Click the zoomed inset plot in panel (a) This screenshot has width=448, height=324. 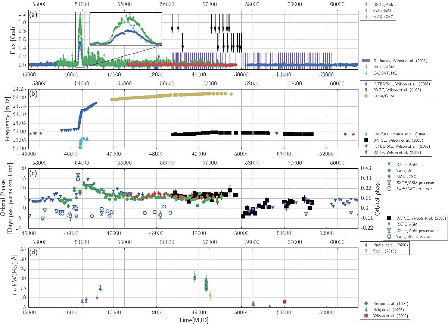pyautogui.click(x=125, y=29)
